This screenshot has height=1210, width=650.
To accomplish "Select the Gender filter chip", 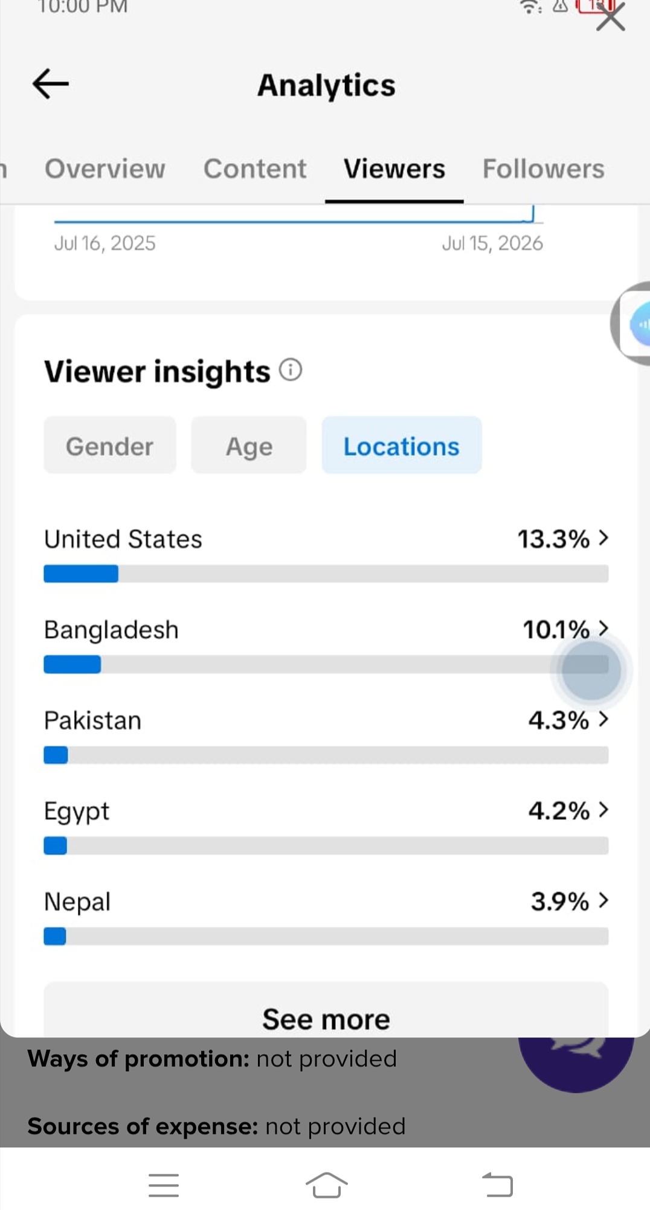I will (x=110, y=446).
